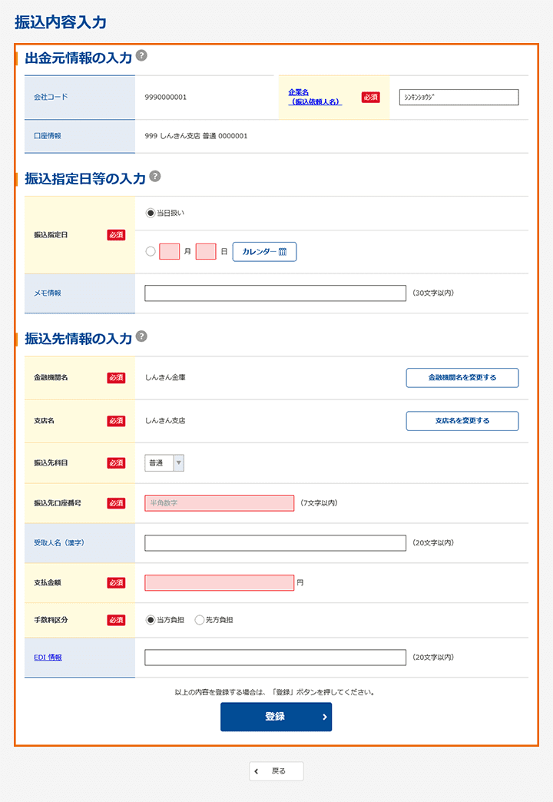Screen dimensions: 553x802
Task: Click the 登録 submit button
Action: (x=276, y=717)
